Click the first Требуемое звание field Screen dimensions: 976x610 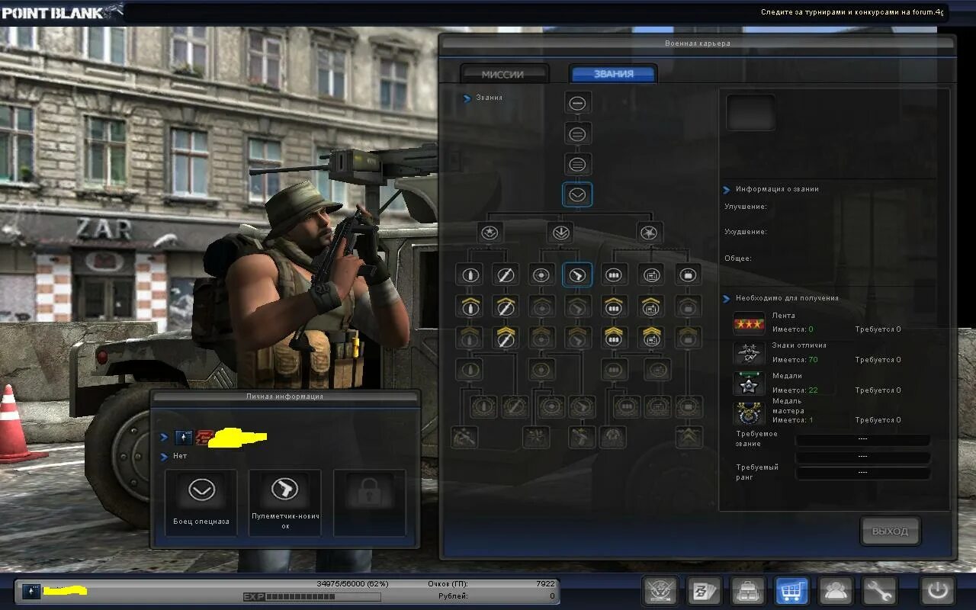tap(862, 440)
